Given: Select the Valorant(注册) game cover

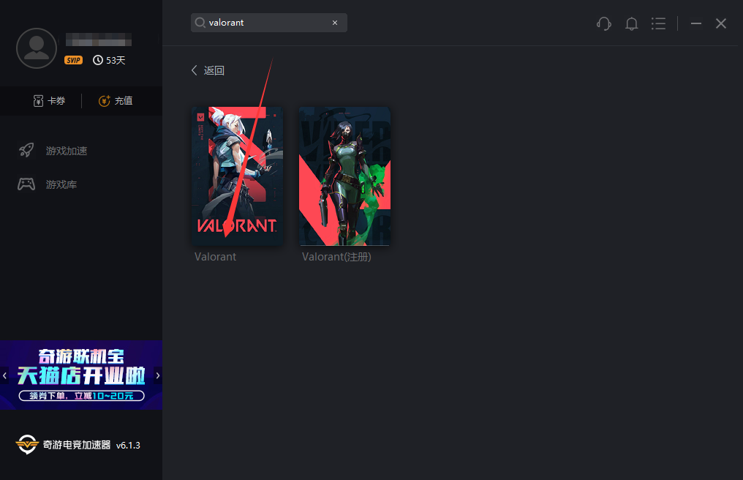Looking at the screenshot, I should point(344,176).
